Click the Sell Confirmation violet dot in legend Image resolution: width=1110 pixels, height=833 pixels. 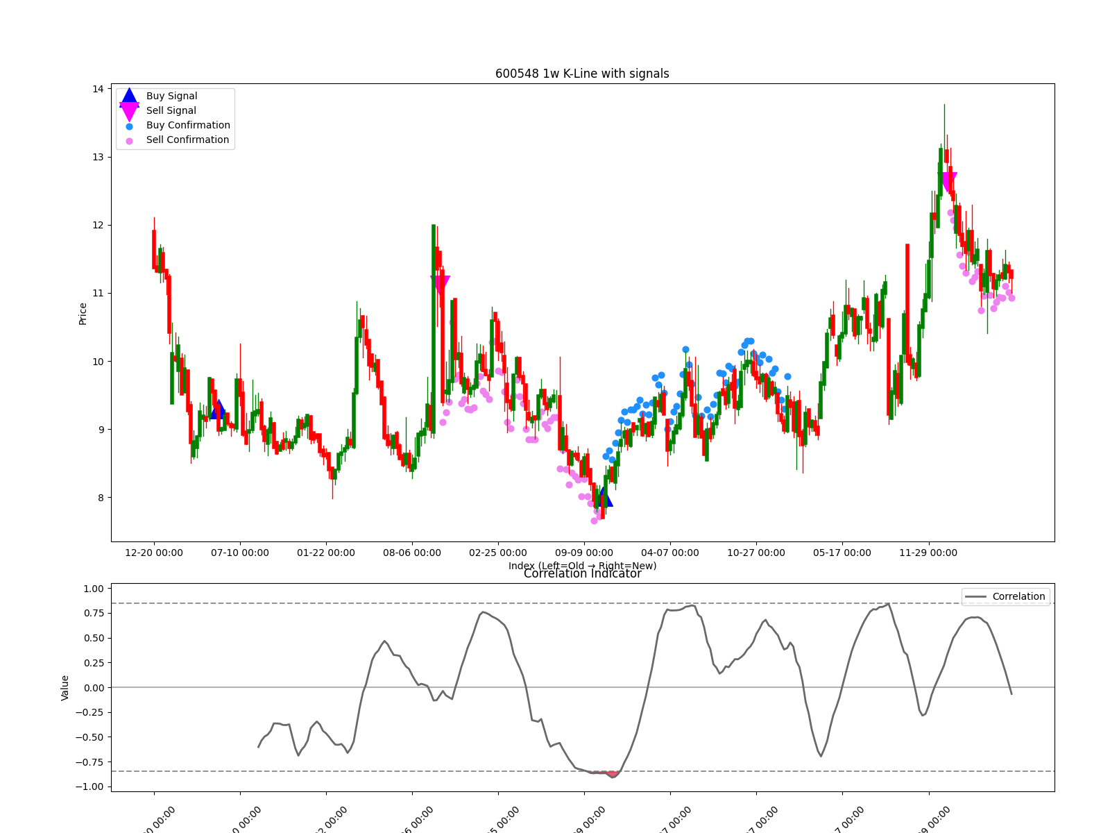[129, 141]
